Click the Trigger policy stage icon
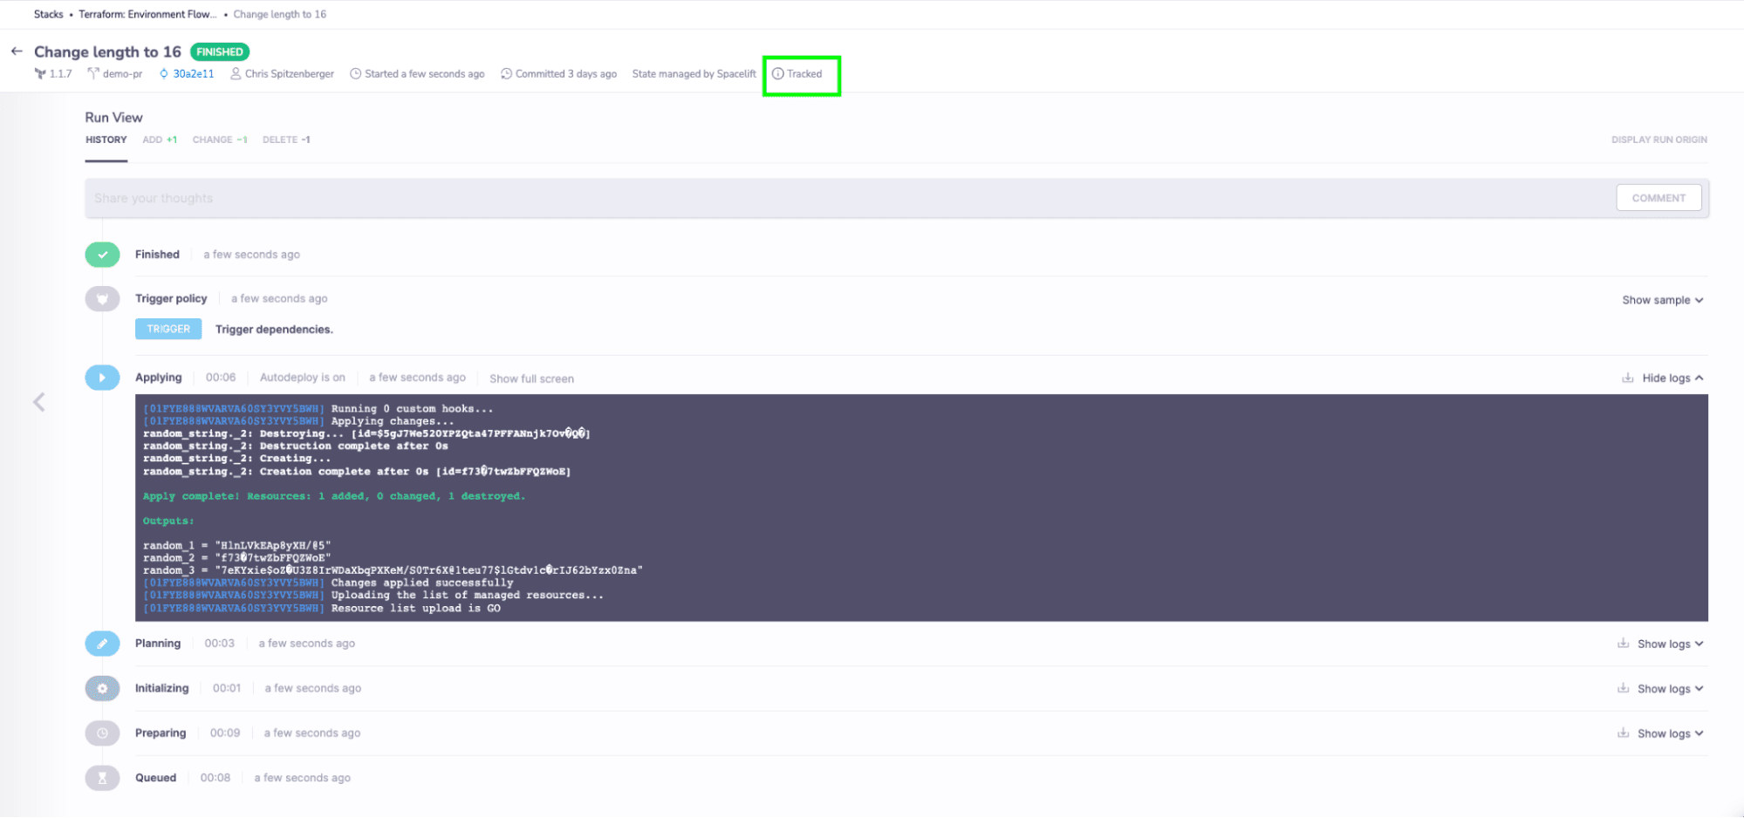This screenshot has width=1744, height=818. coord(102,299)
